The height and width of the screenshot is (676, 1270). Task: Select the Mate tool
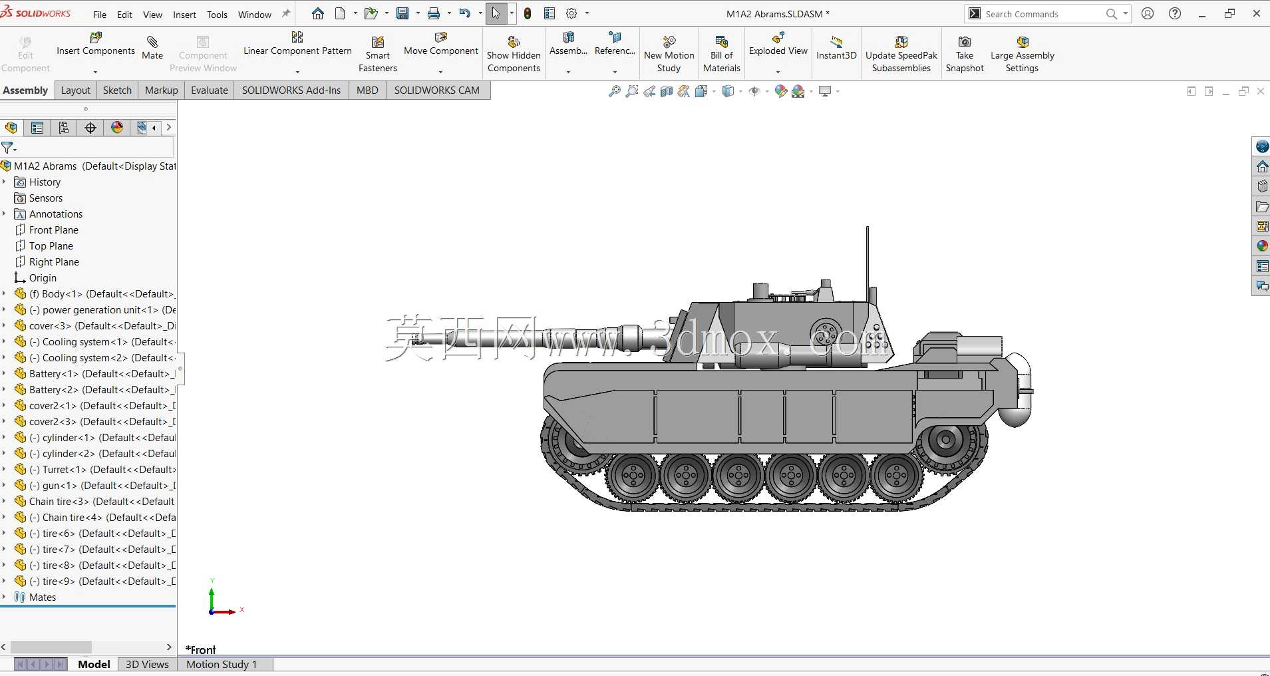tap(152, 48)
